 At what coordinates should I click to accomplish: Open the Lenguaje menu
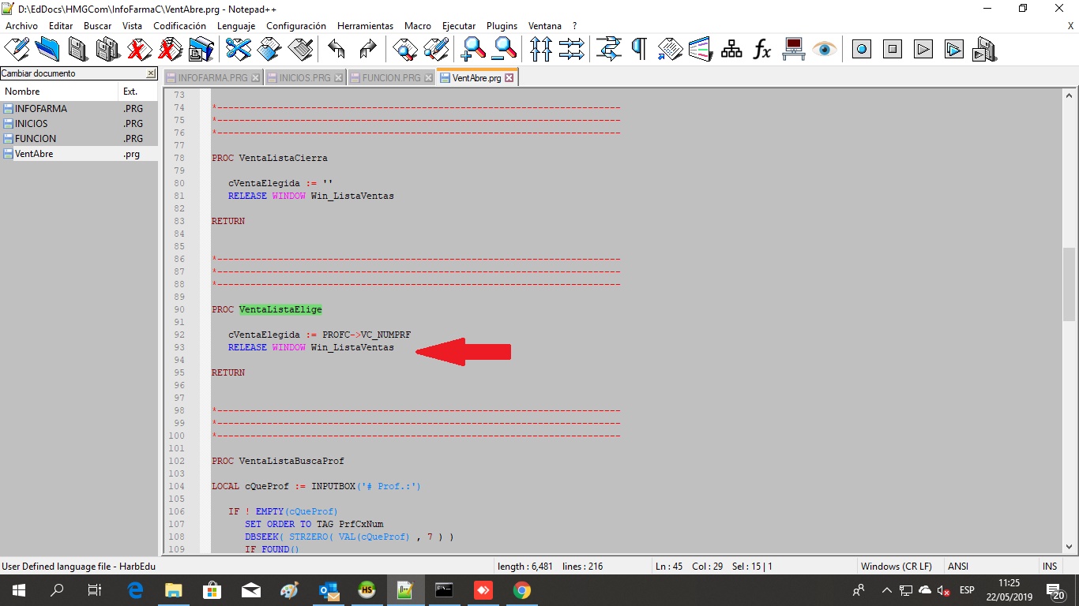tap(236, 26)
